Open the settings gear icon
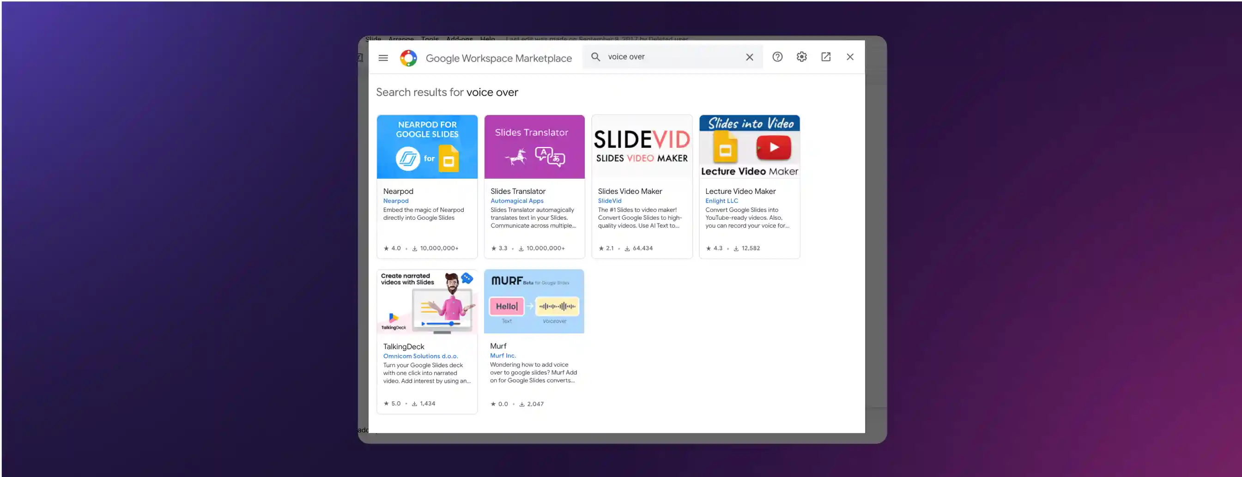Viewport: 1242px width, 477px height. 801,57
